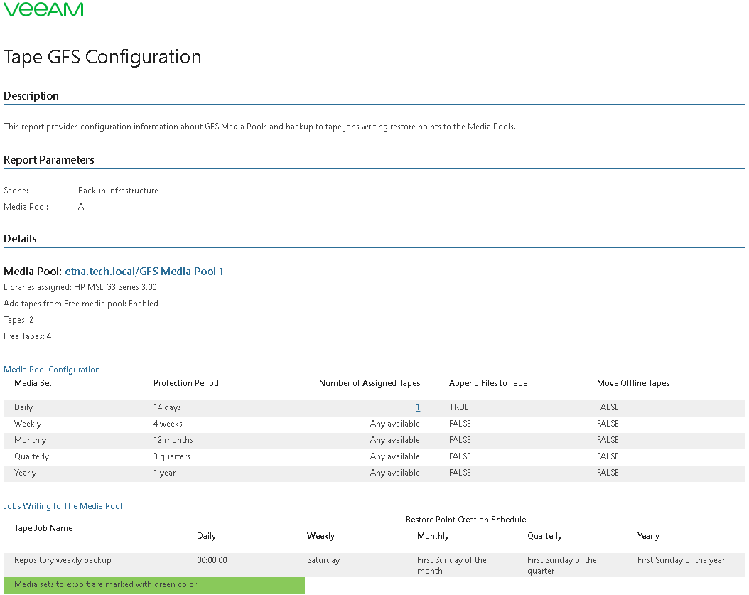Click the Saturday weekly schedule value
Image resolution: width=749 pixels, height=595 pixels.
tap(323, 560)
